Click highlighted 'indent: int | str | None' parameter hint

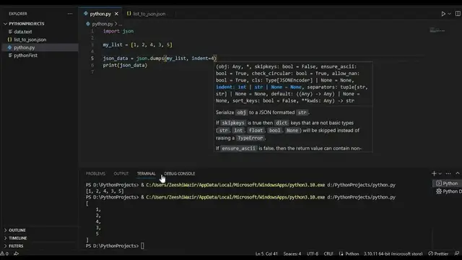click(x=258, y=87)
